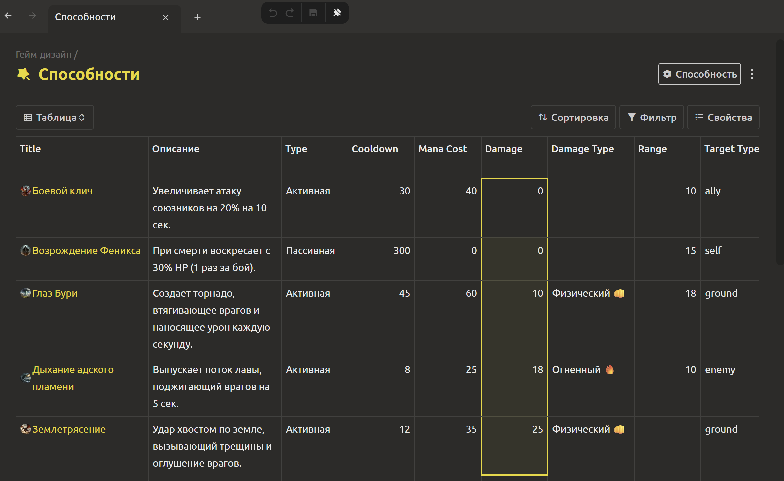Viewport: 784px width, 481px height.
Task: Open the Фильтр filter panel
Action: [x=651, y=117]
